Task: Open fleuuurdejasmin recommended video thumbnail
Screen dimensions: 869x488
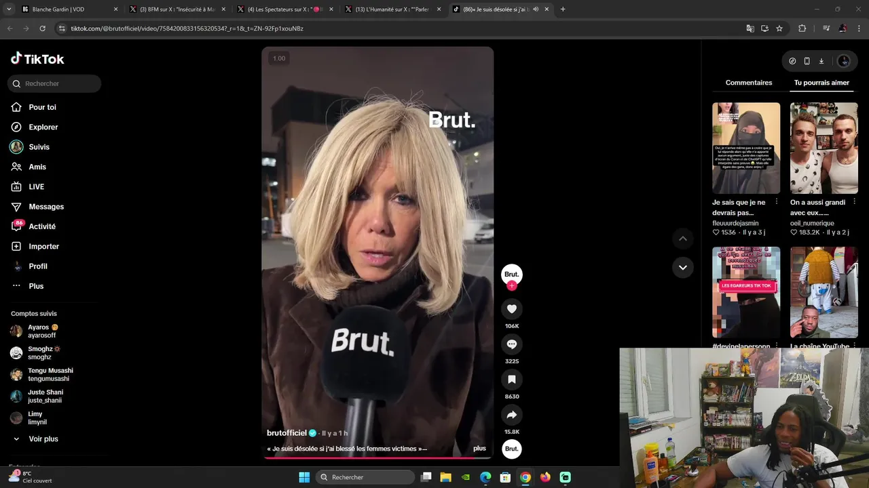Action: pyautogui.click(x=746, y=148)
